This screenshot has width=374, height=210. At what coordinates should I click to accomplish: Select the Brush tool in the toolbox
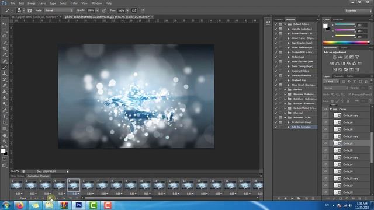click(x=4, y=68)
